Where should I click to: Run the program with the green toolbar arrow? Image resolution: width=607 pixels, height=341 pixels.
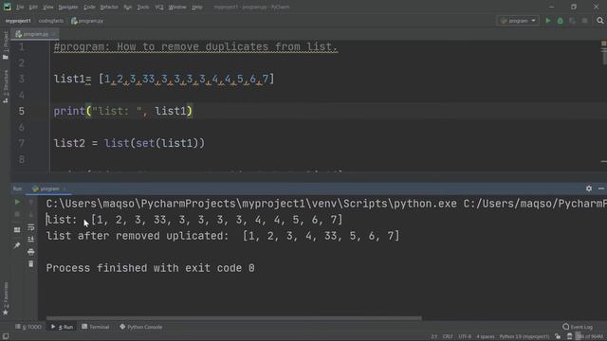click(548, 21)
